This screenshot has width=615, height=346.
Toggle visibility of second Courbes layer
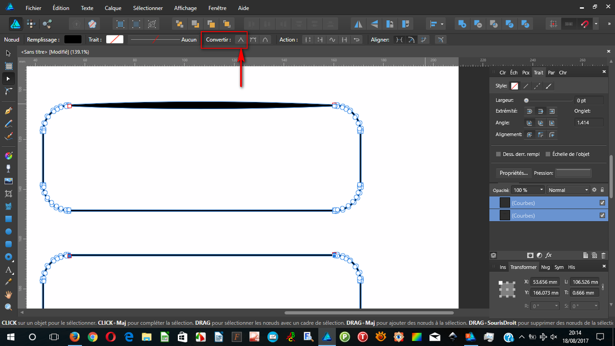[x=602, y=215]
